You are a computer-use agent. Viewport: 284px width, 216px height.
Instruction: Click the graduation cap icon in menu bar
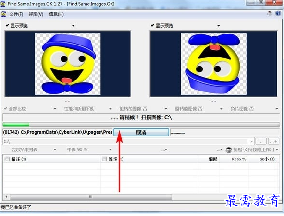[270, 13]
